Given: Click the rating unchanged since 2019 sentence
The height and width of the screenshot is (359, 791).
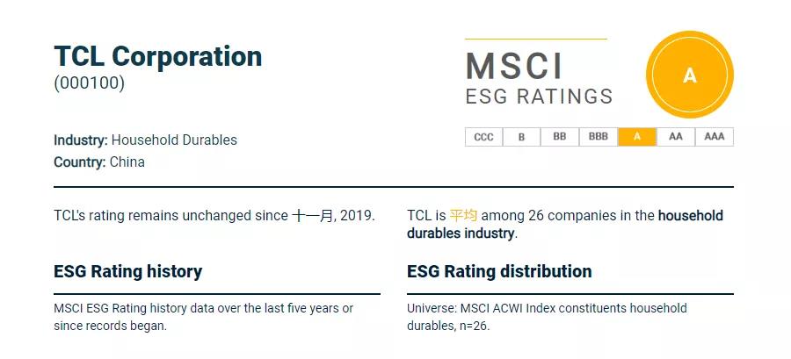Looking at the screenshot, I should [x=214, y=216].
